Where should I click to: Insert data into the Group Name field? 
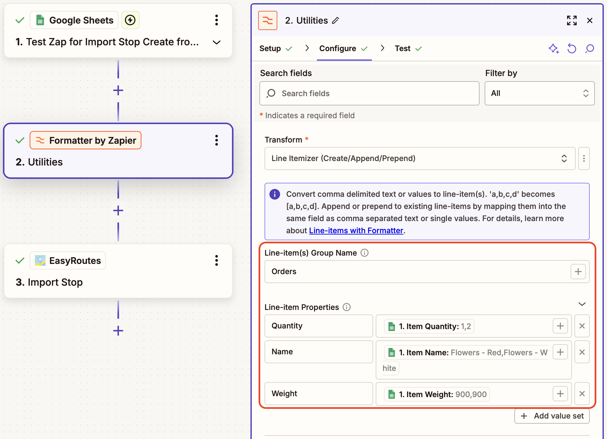(x=578, y=272)
